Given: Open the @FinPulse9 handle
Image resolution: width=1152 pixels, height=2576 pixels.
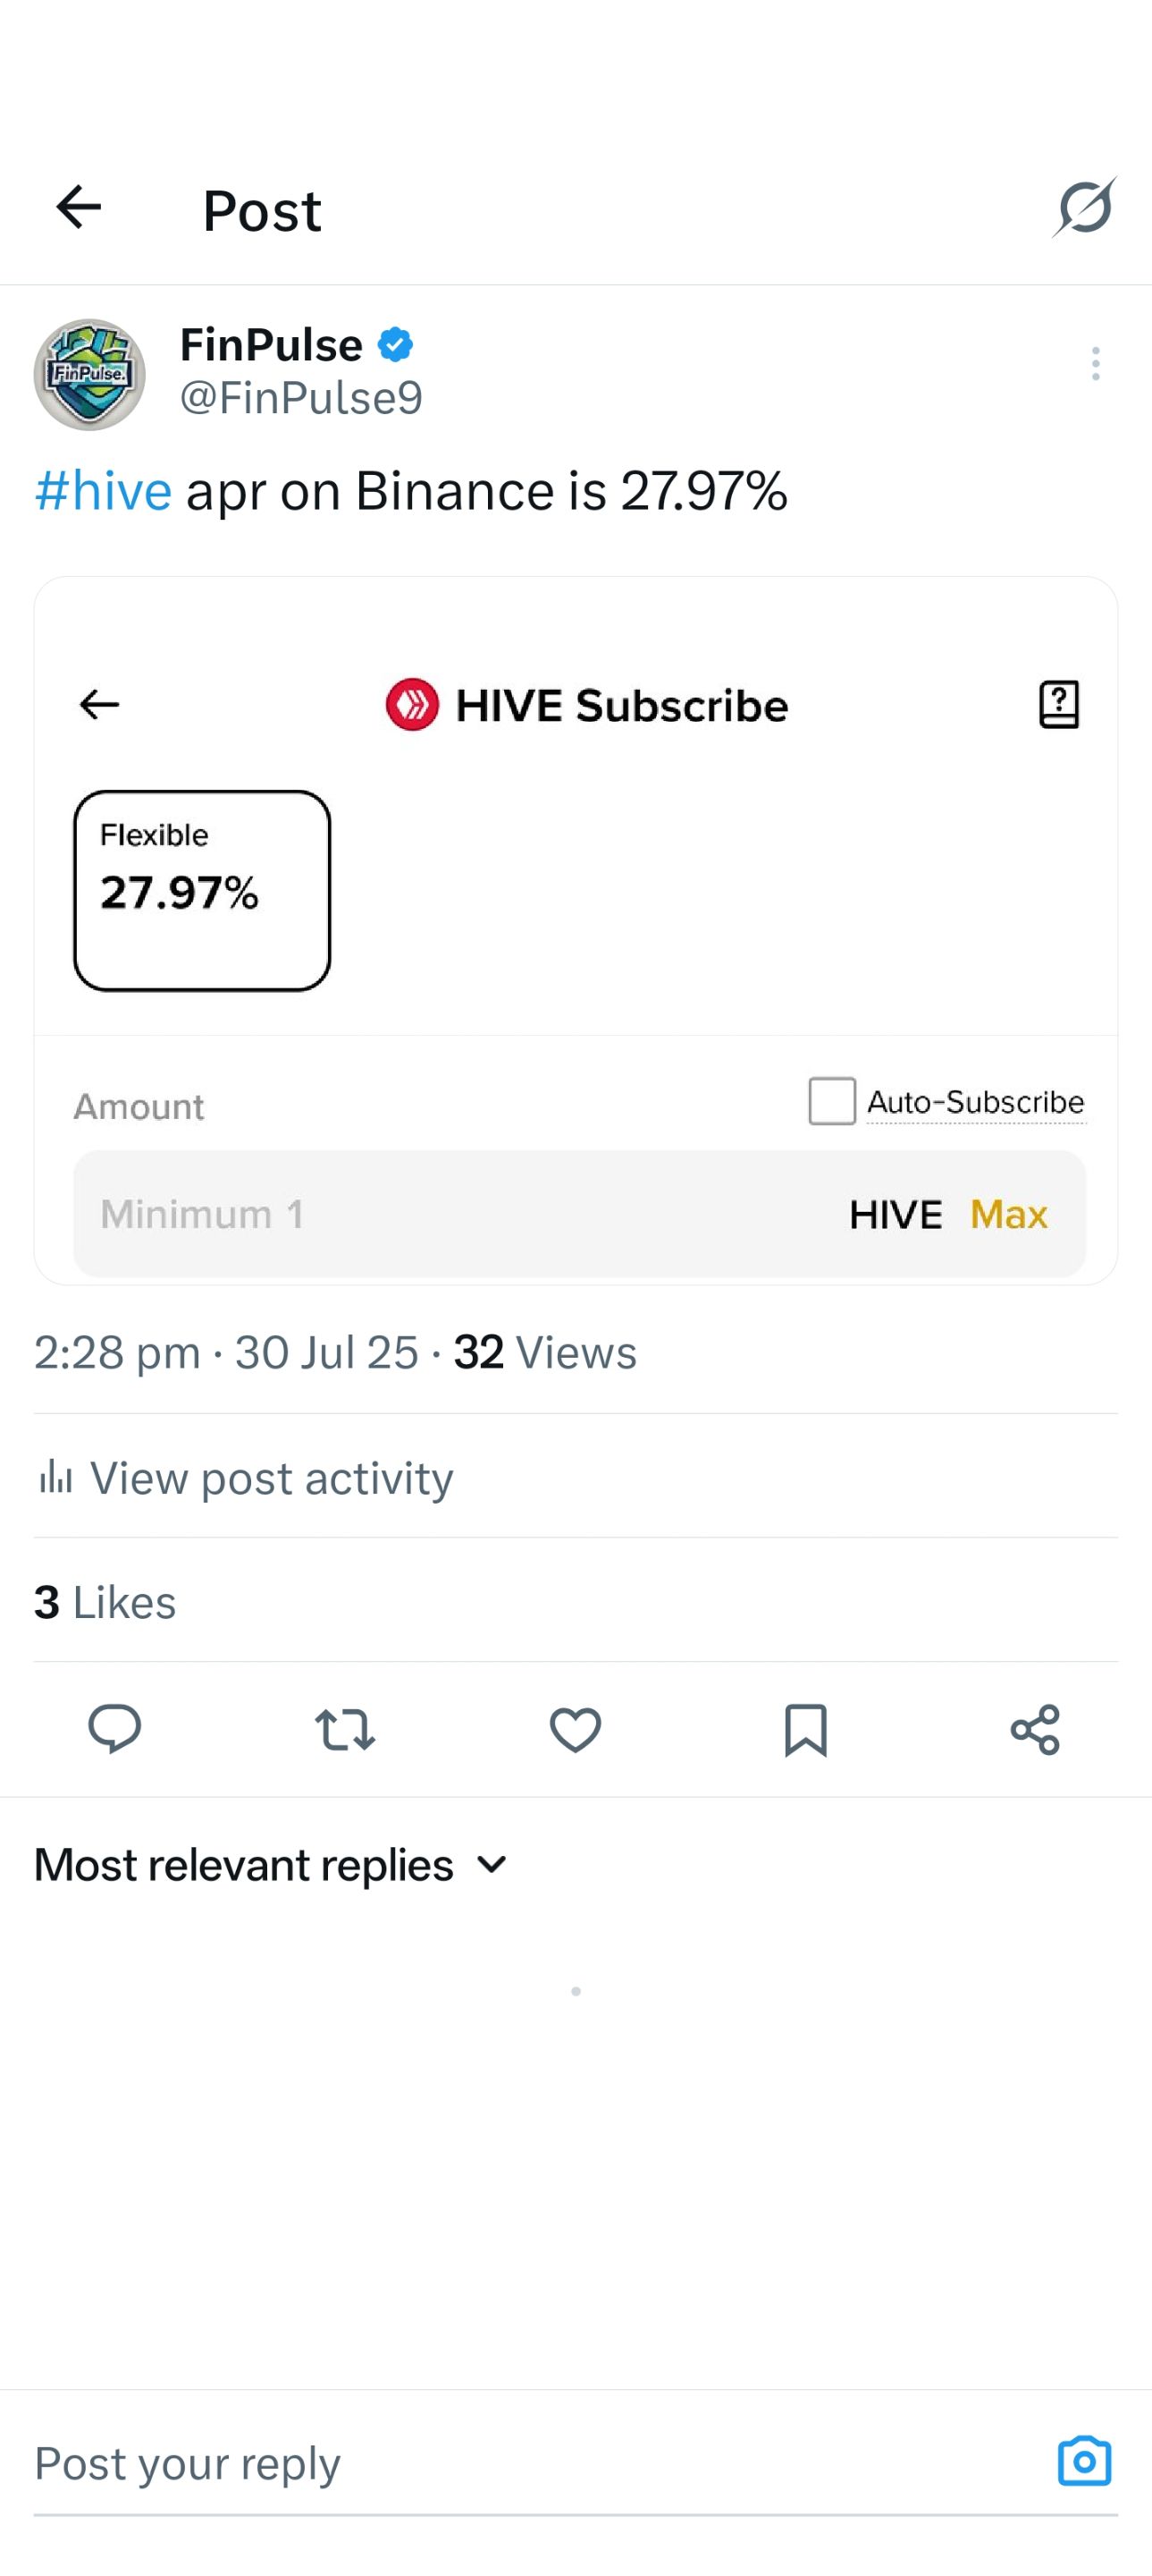Looking at the screenshot, I should pyautogui.click(x=301, y=398).
